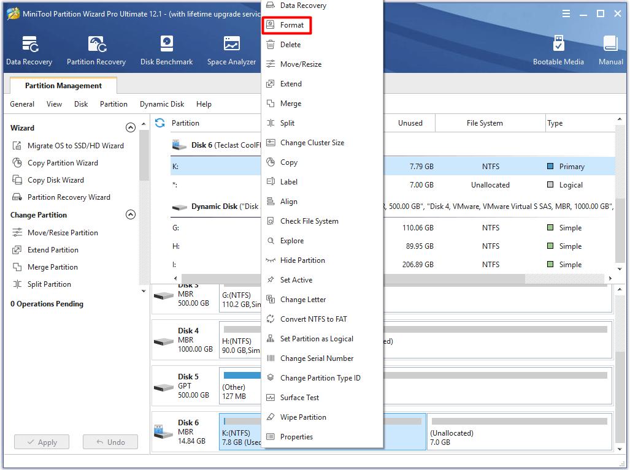Screen dimensions: 630x470
Task: Select the 7.0 GB Unallocated block on Disk 6
Action: click(519, 432)
